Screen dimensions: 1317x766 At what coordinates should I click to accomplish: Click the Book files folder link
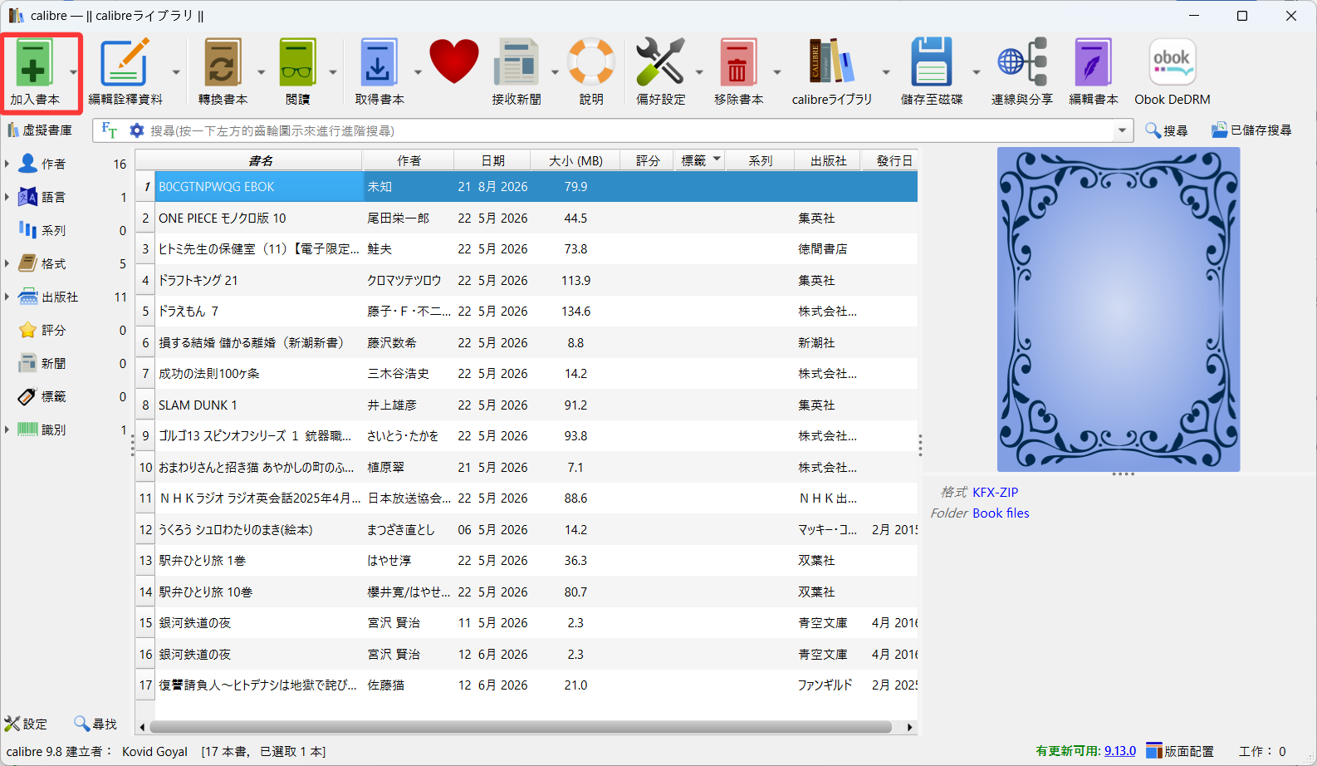pos(1001,513)
